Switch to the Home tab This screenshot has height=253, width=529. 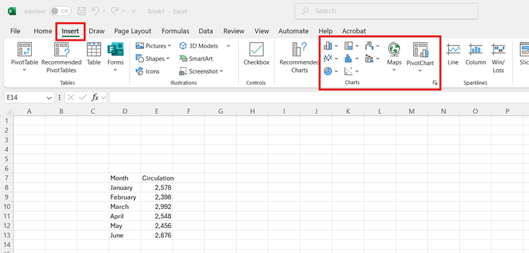click(43, 31)
